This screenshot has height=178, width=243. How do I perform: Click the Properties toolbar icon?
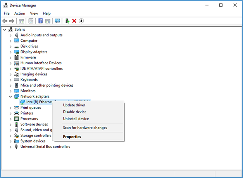pos(31,21)
